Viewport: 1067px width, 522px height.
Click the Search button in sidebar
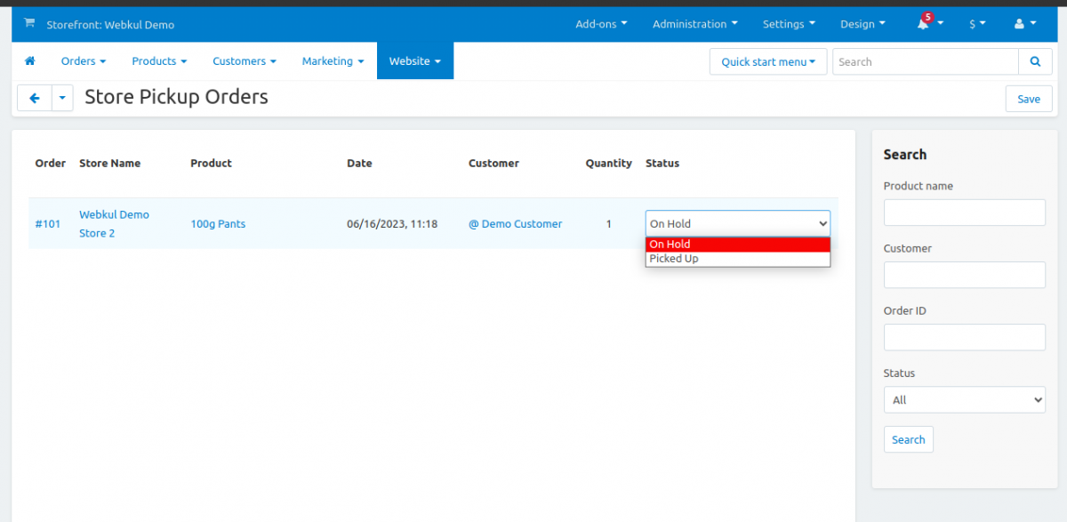click(908, 439)
